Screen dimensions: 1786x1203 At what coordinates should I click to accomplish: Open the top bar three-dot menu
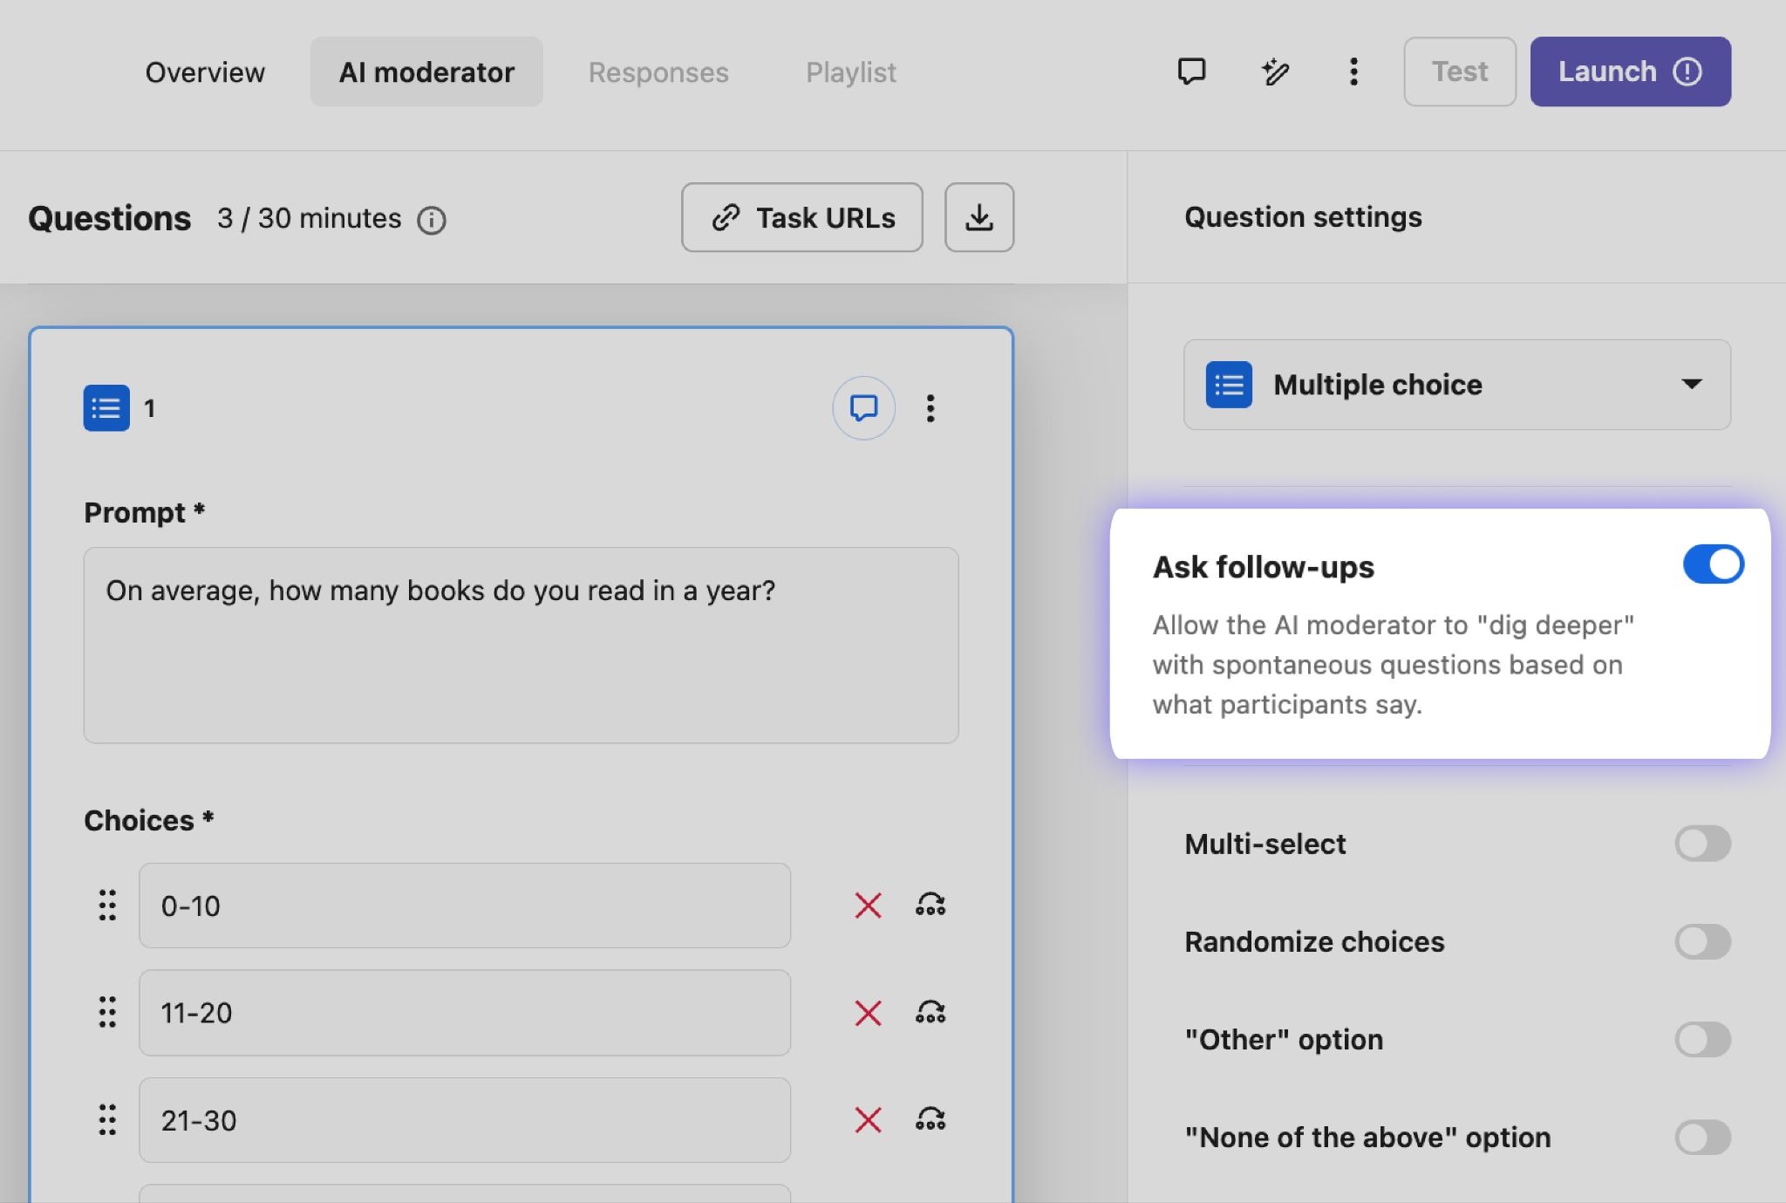(1353, 72)
